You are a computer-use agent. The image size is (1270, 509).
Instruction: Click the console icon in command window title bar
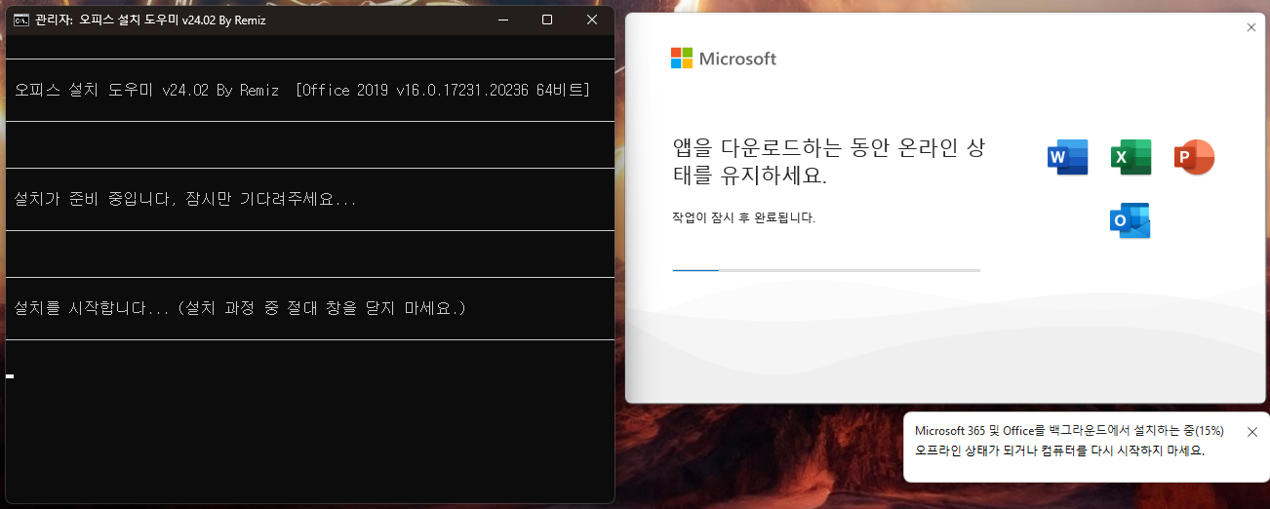point(20,20)
